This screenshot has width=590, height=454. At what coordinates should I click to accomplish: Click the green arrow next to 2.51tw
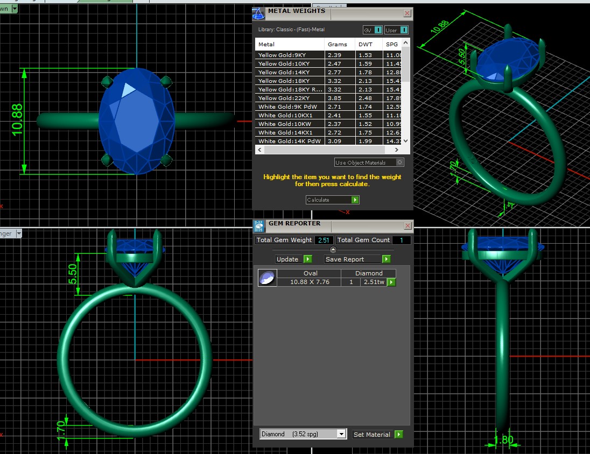391,282
